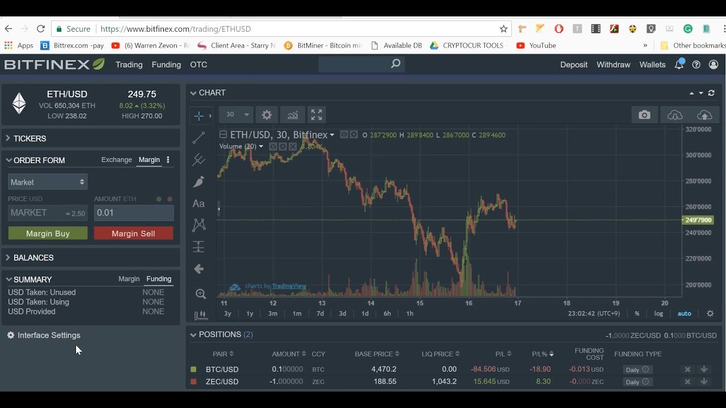Toggle Daily funding type for BTC/USD
The image size is (726, 408).
pos(637,369)
